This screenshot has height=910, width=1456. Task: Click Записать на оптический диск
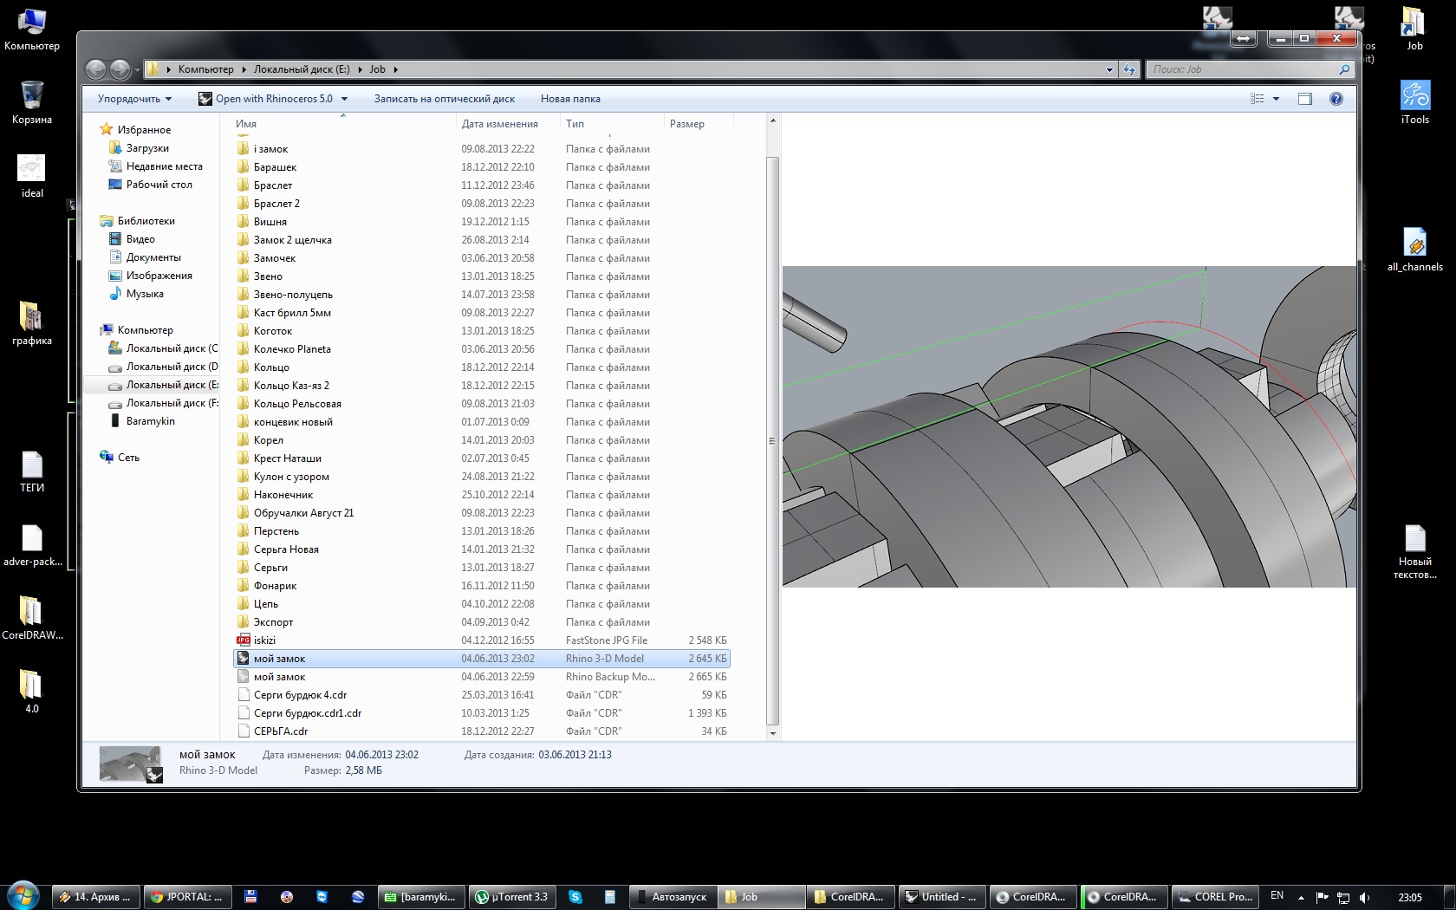tap(444, 99)
